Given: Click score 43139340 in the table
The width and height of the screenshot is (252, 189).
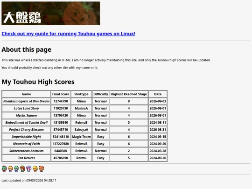Looking at the screenshot, I should click(x=61, y=122).
